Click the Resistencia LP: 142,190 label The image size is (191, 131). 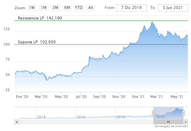point(40,18)
